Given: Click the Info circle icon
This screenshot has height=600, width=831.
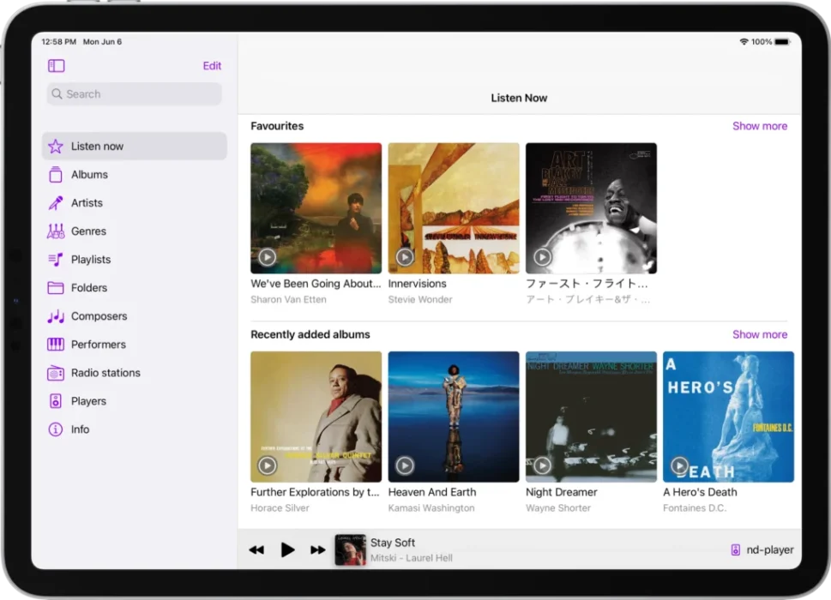Looking at the screenshot, I should click(x=55, y=429).
